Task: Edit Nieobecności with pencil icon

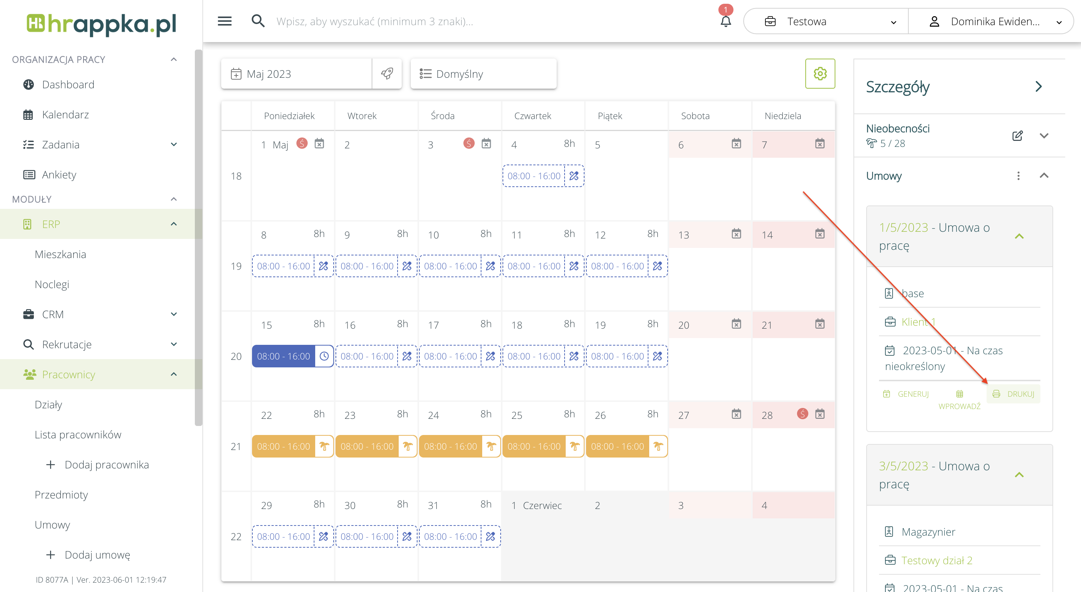Action: pyautogui.click(x=1017, y=136)
